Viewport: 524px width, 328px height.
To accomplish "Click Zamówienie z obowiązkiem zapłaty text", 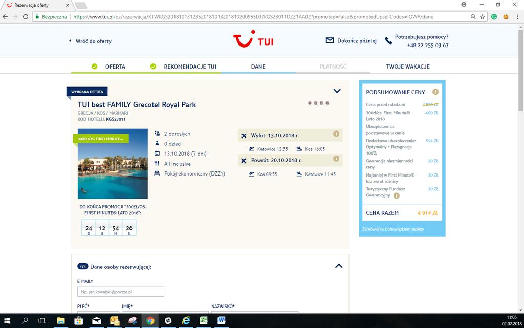I will [x=393, y=229].
